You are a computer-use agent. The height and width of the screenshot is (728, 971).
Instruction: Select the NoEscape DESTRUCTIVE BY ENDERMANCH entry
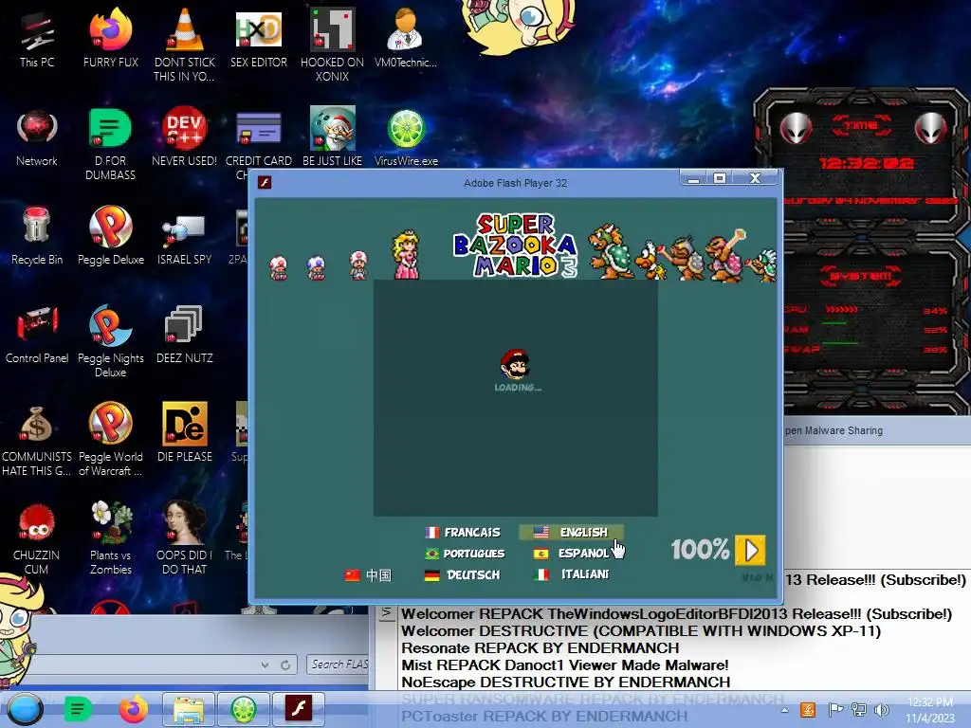(x=565, y=682)
